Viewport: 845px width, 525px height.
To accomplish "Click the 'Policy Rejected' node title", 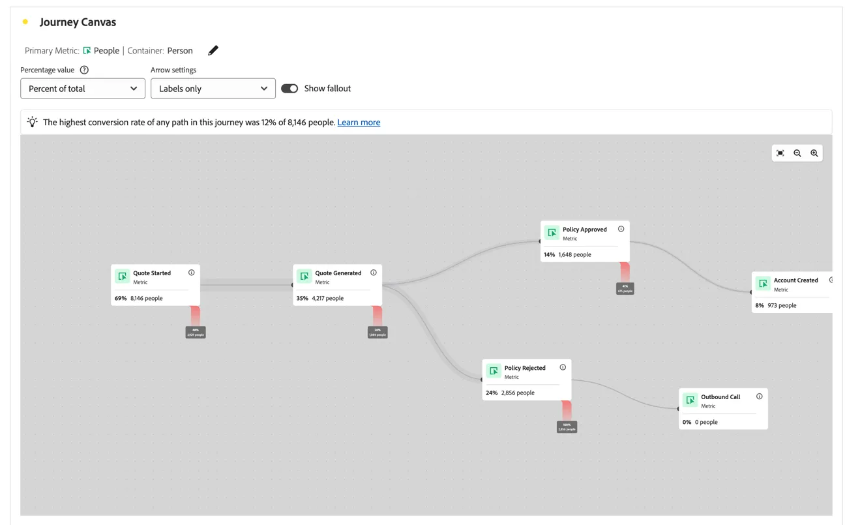I will point(525,368).
